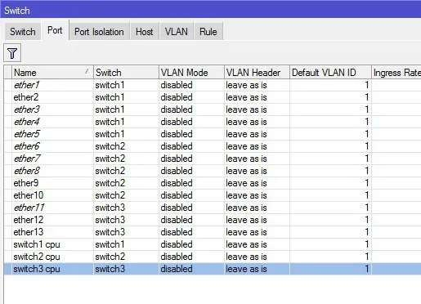Select the ether9 port row
Viewport: 421px width, 304px height.
[213, 183]
